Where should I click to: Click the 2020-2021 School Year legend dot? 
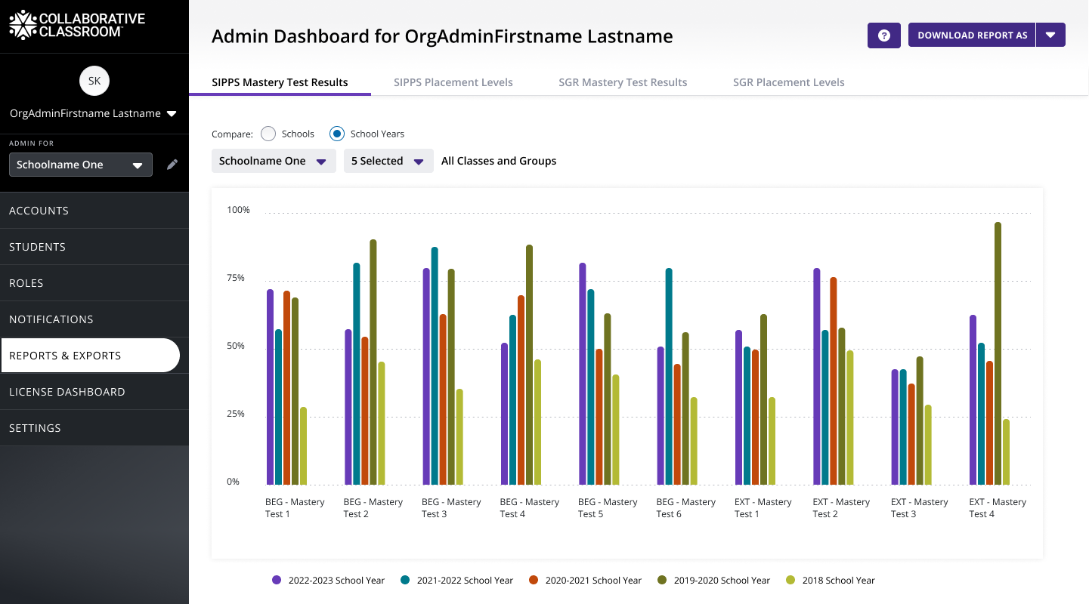534,580
